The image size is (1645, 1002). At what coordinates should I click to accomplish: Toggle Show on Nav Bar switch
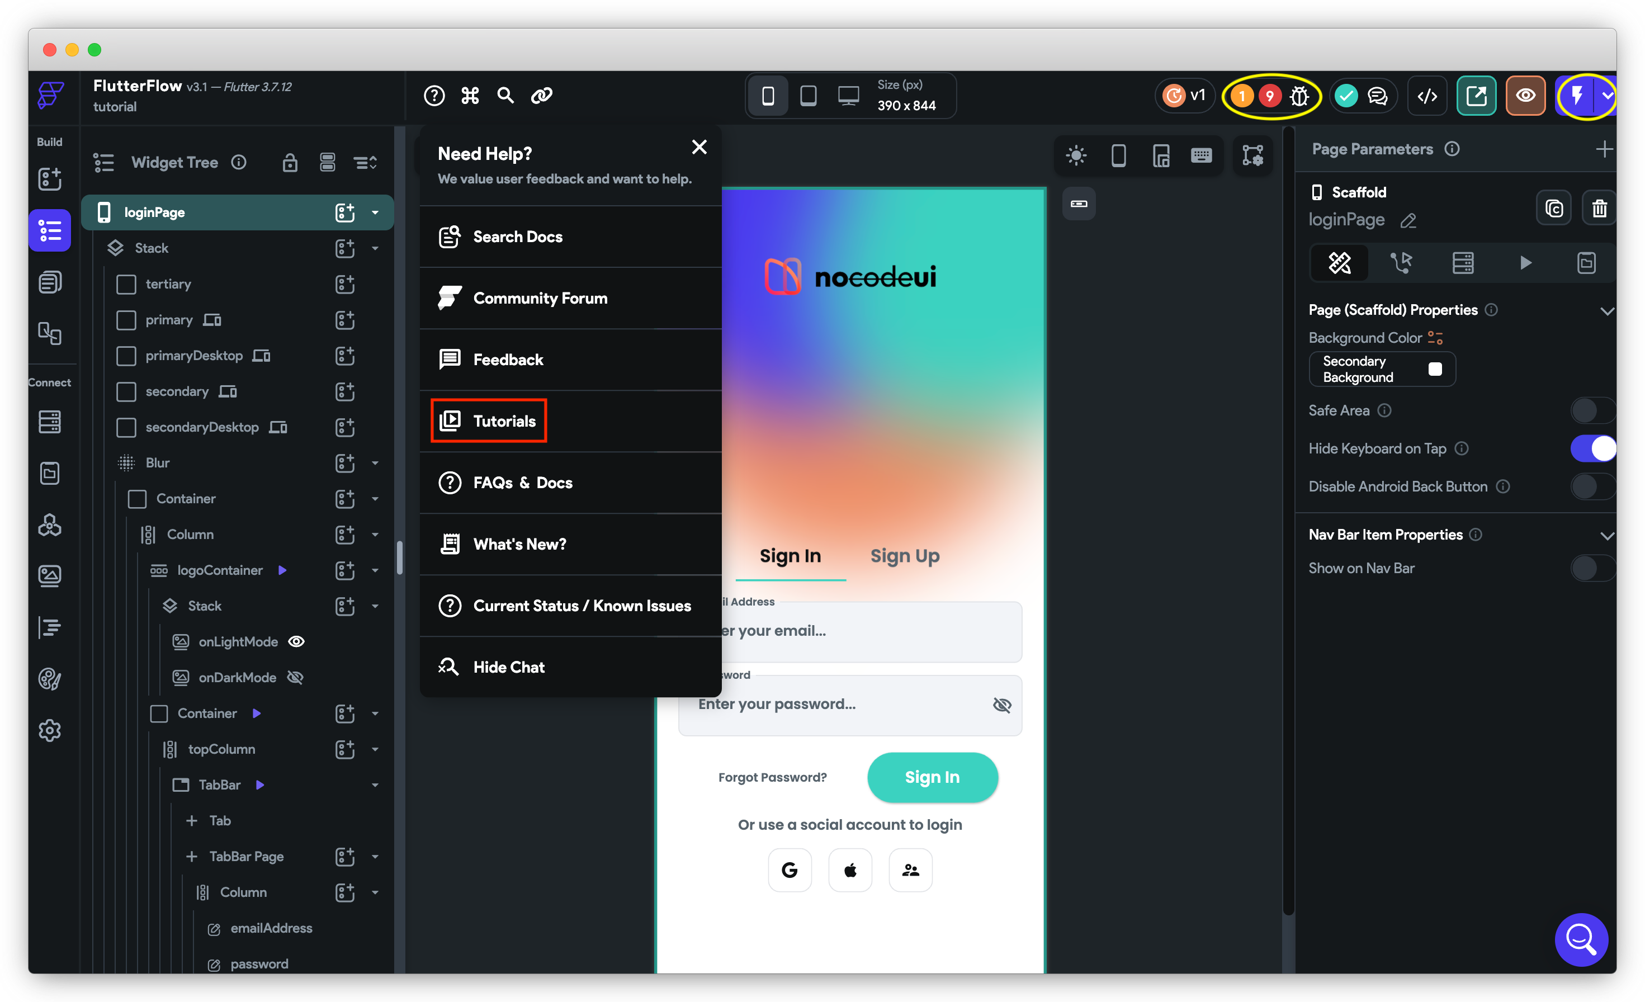[x=1593, y=568]
